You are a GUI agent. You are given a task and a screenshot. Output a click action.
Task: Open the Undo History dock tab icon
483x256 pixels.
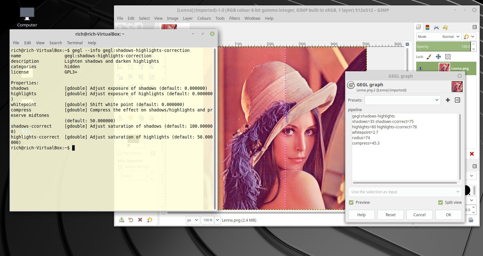pyautogui.click(x=445, y=27)
